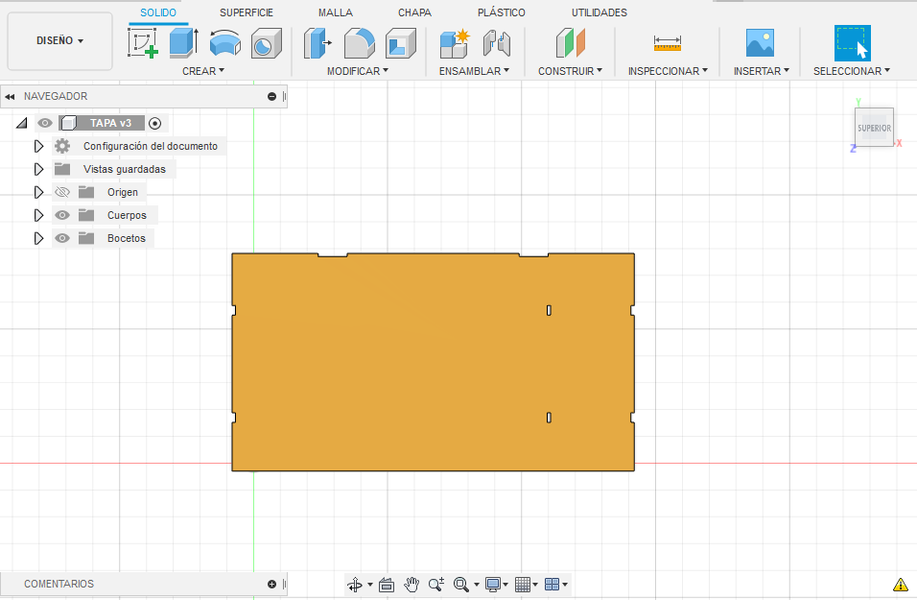The image size is (917, 600).
Task: Click the NAVEGADOR panel minus button
Action: coord(272,97)
